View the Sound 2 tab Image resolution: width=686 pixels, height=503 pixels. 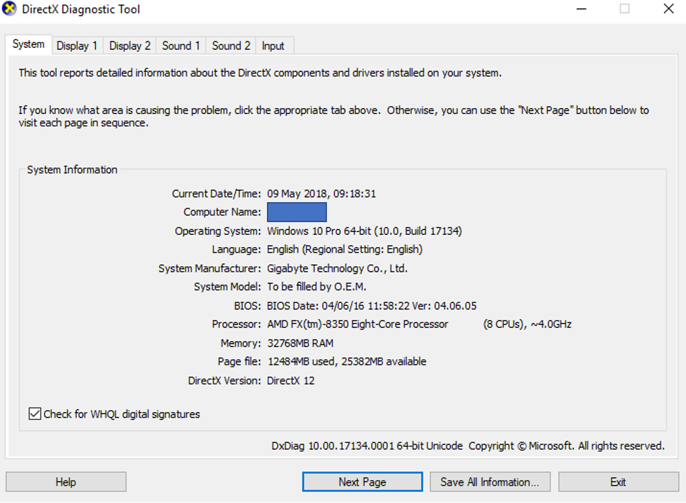tap(231, 45)
